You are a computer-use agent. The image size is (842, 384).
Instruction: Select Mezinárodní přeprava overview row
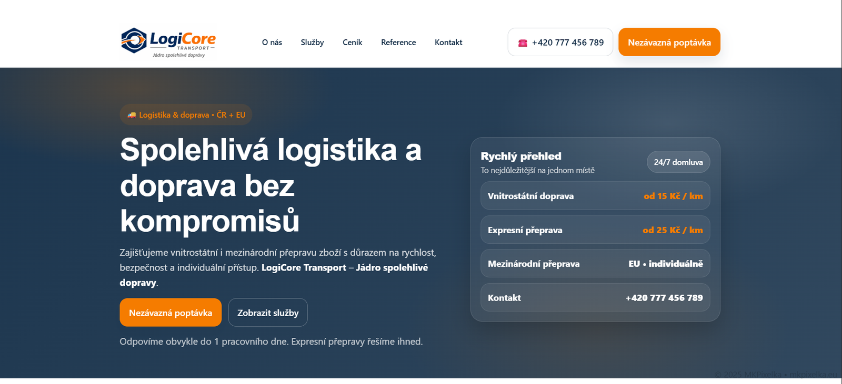[x=595, y=264]
